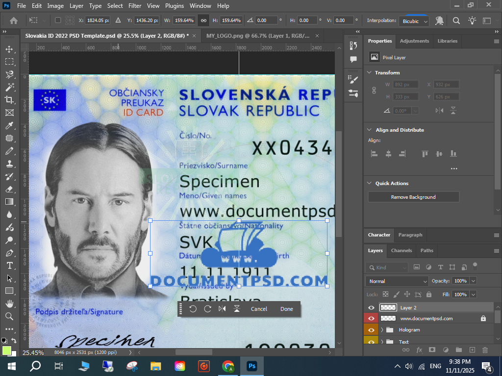502x376 pixels.
Task: Open the Normal blend mode dropdown
Action: [397, 281]
